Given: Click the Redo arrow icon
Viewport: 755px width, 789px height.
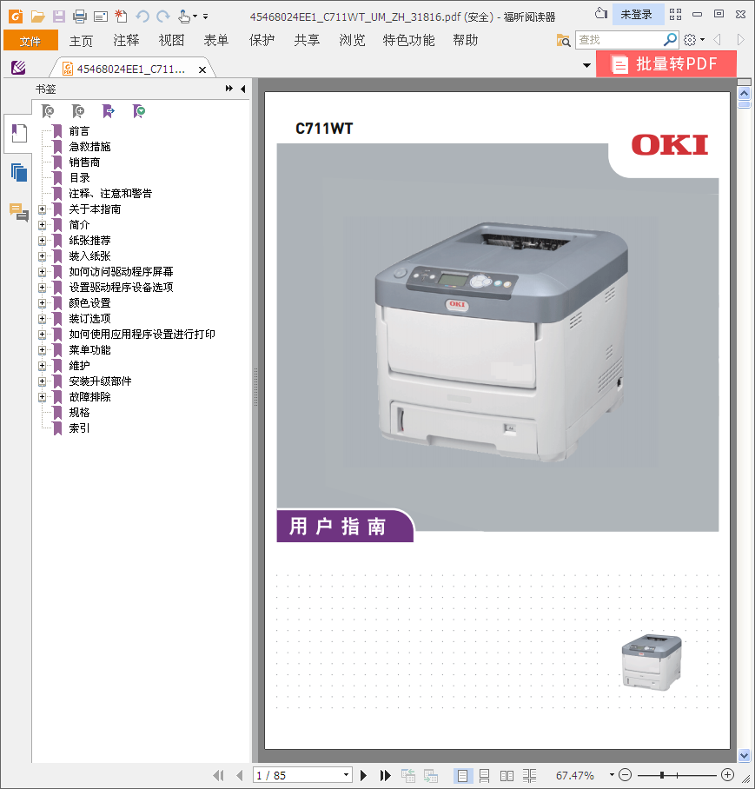Looking at the screenshot, I should 163,17.
